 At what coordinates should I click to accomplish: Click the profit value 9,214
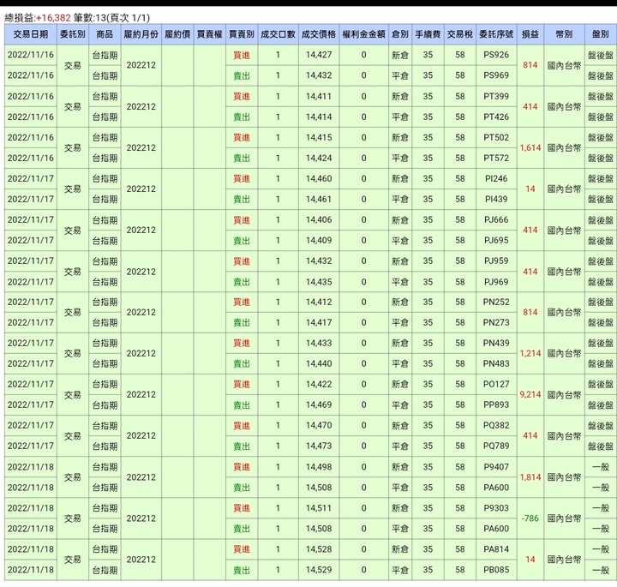(530, 394)
